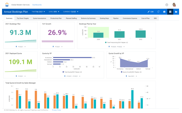Click pin icon on Quota Growth by VP card
The height and width of the screenshot is (113, 182).
click(x=126, y=76)
